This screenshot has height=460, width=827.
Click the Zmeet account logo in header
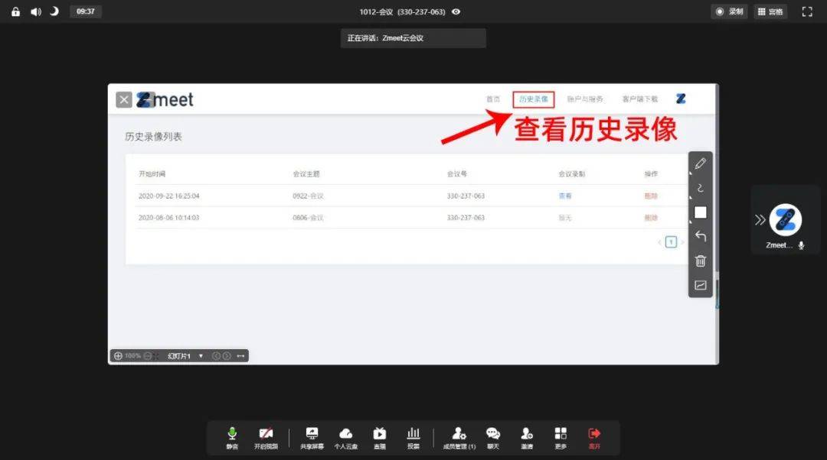tap(681, 99)
